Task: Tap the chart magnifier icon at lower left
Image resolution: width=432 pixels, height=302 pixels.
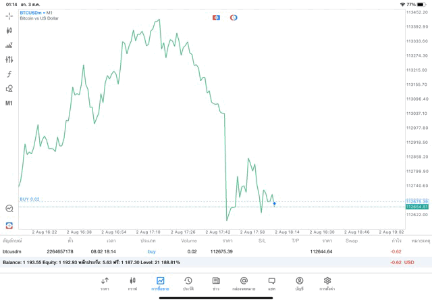Action: [9, 209]
